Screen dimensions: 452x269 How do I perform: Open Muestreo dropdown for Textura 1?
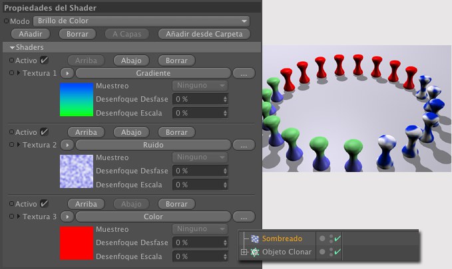pyautogui.click(x=200, y=86)
